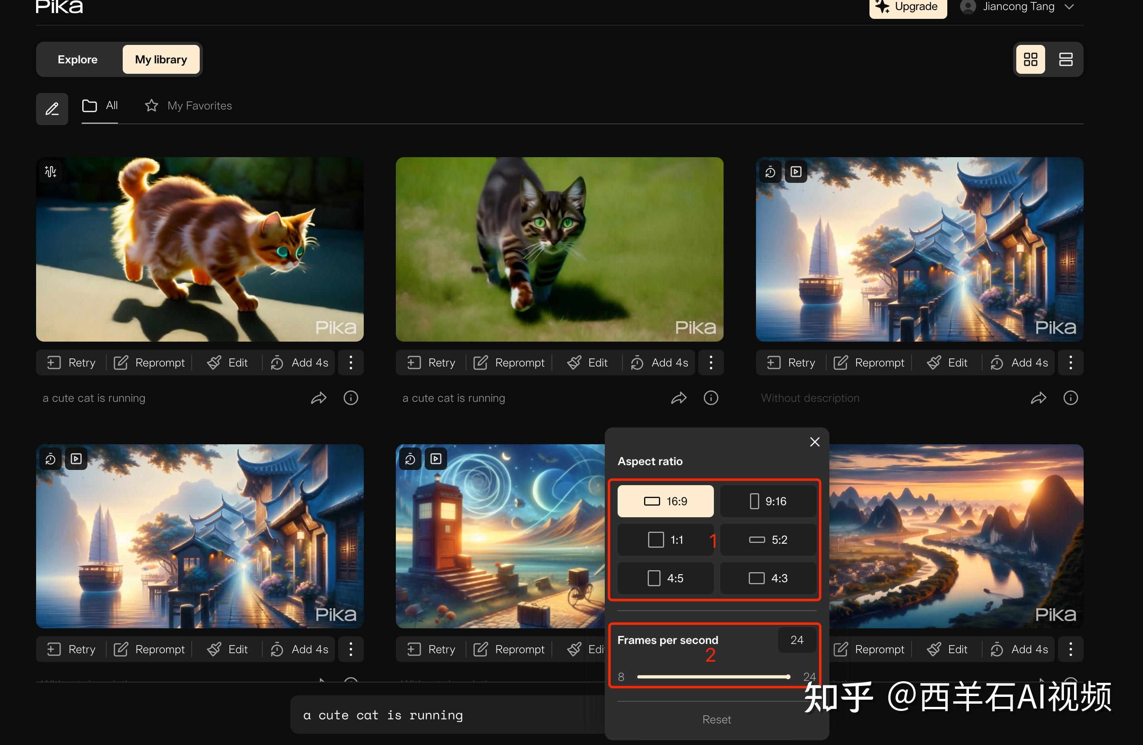Click history icon on top-right harbor thumbnail
1143x745 pixels.
(770, 172)
